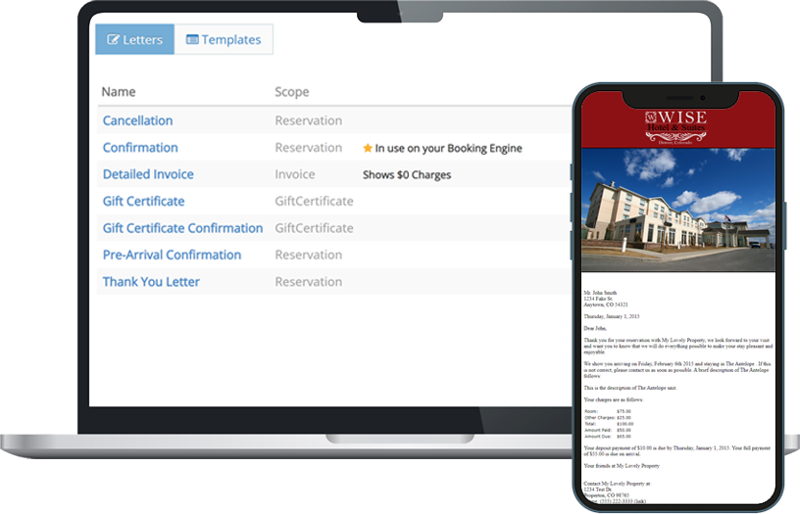Click the "In use on your Booking Engine" text
The height and width of the screenshot is (514, 800).
(448, 148)
